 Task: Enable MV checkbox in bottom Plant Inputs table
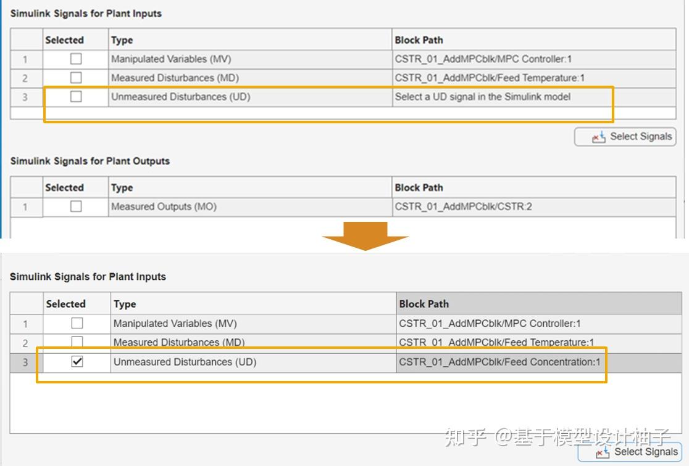pos(77,323)
